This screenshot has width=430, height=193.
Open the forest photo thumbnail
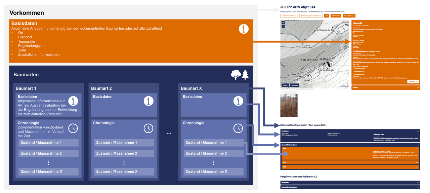tap(289, 105)
